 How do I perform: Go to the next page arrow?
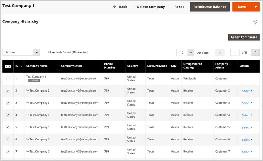[255, 52]
